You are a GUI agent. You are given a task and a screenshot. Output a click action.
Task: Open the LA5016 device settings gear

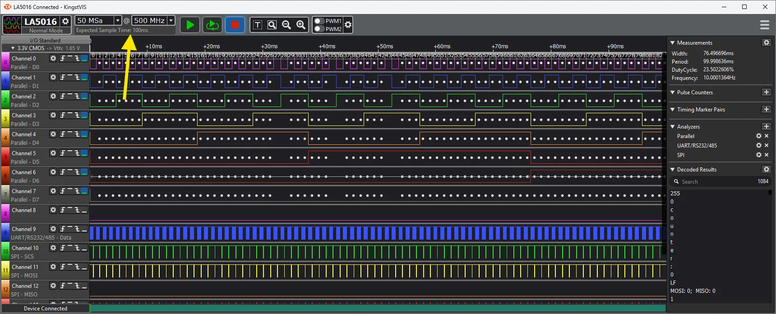65,21
